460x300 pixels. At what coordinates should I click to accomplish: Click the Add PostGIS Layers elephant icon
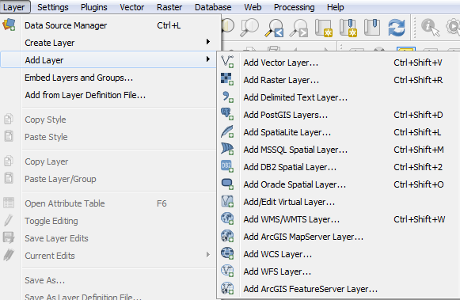227,114
